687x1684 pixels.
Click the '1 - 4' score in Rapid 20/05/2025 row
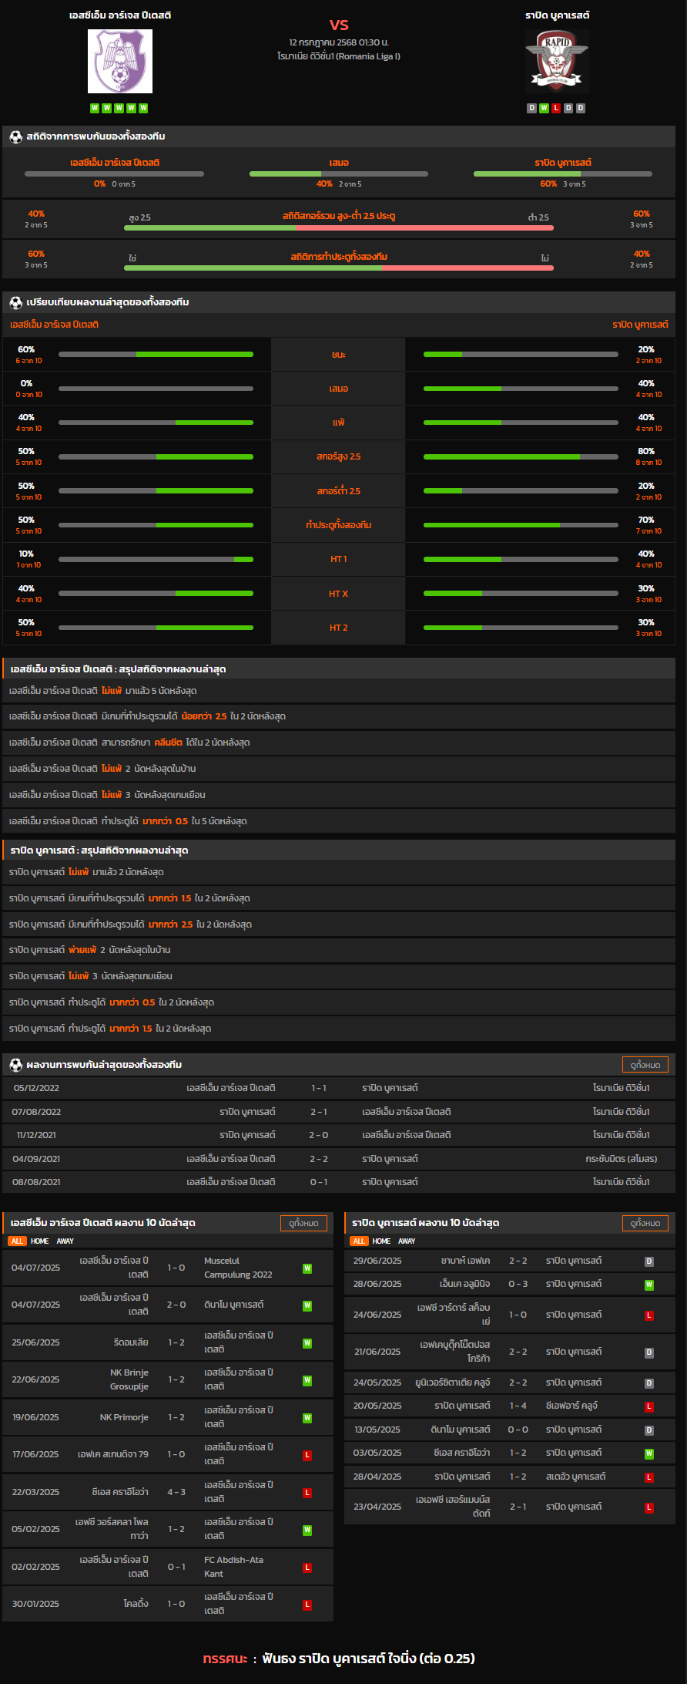pos(518,1406)
